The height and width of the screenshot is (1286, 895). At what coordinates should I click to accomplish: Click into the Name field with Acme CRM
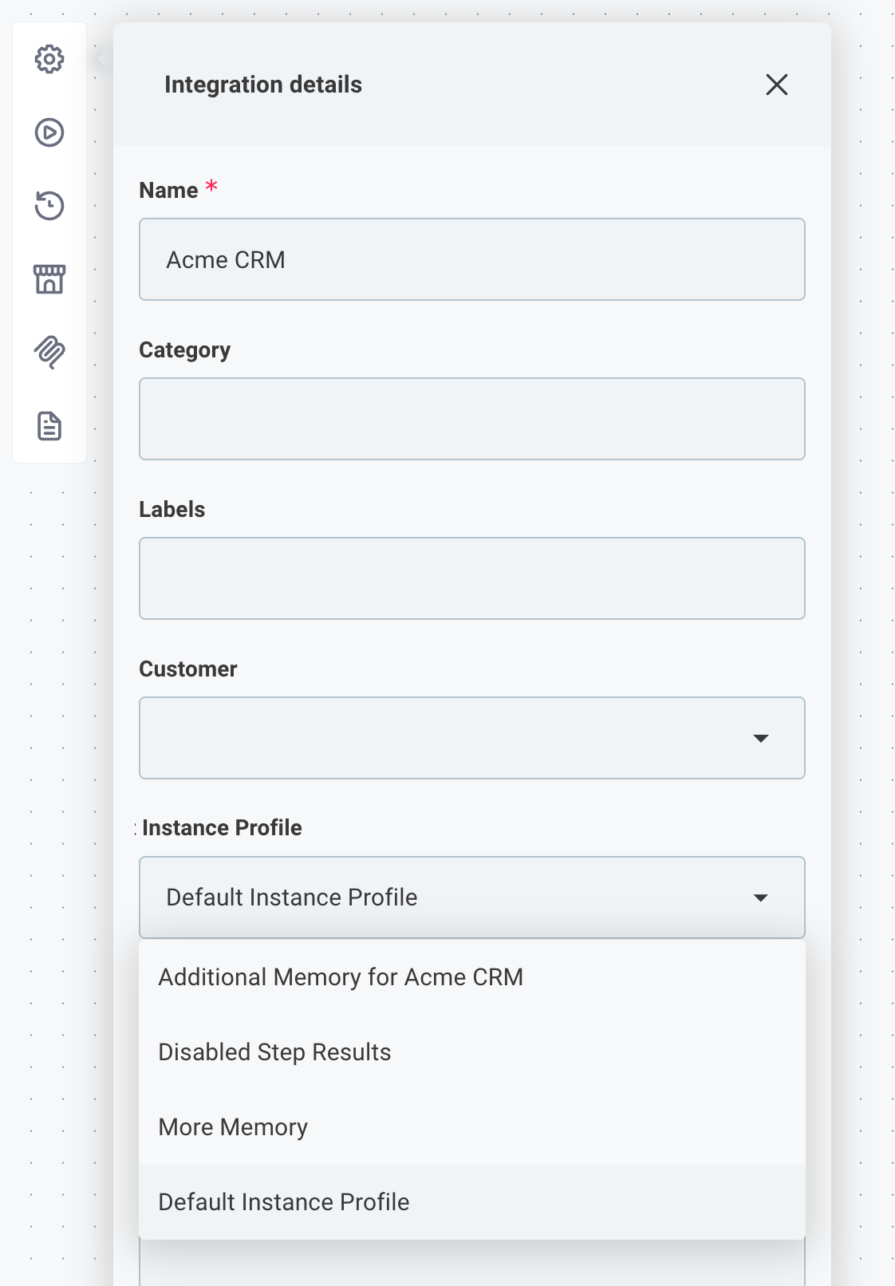[472, 259]
